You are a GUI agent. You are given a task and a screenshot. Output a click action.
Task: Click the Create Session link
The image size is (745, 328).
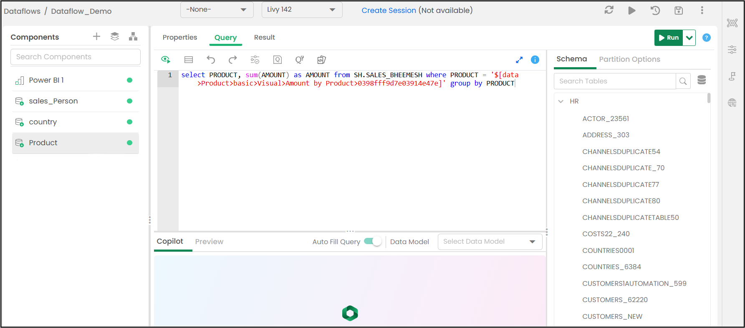click(389, 10)
